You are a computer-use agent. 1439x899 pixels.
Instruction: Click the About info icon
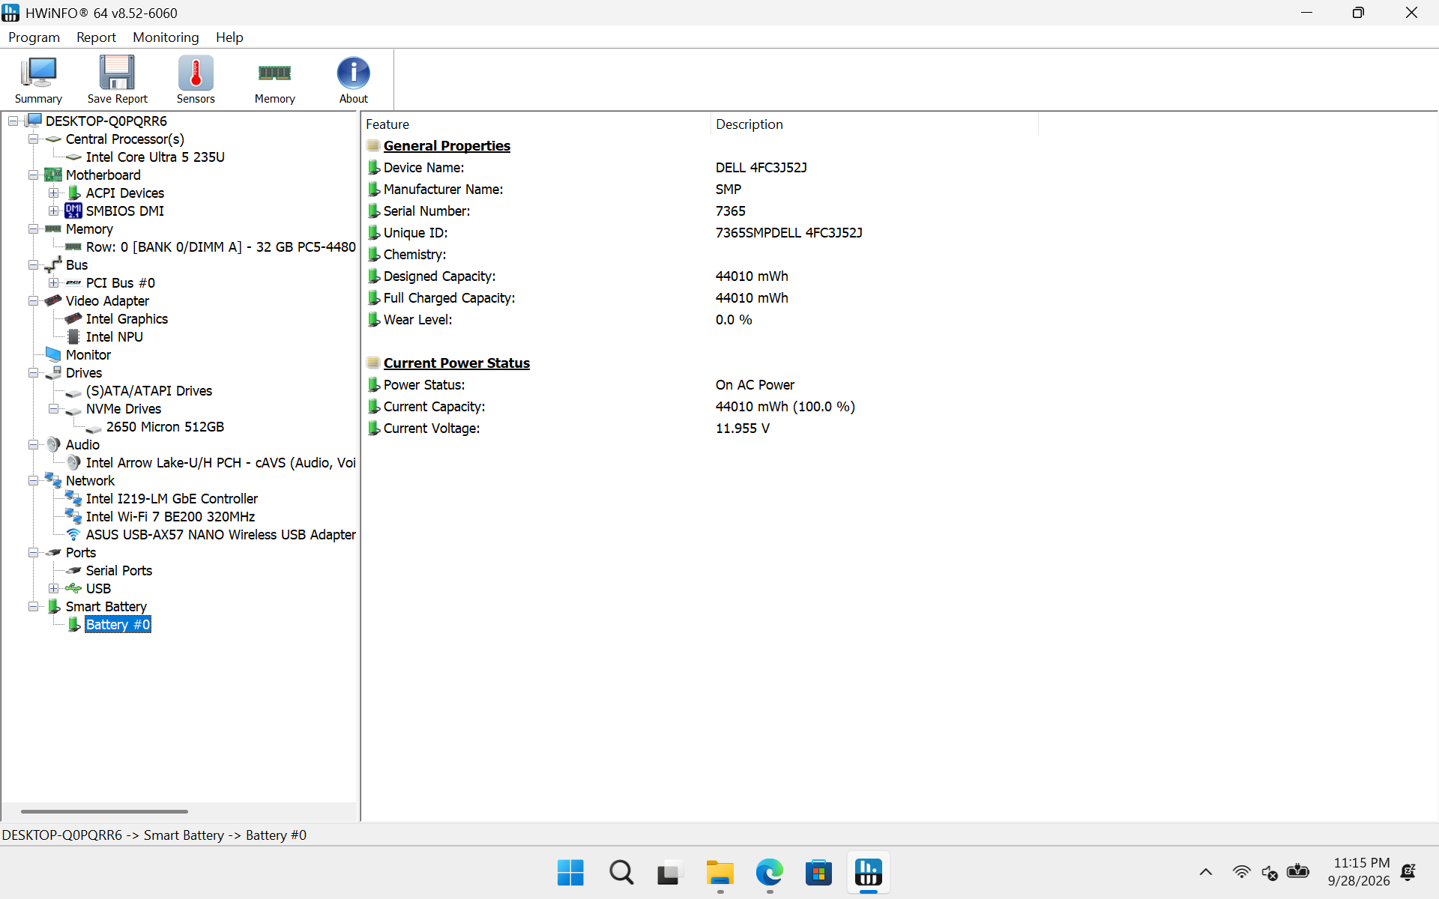click(x=353, y=79)
